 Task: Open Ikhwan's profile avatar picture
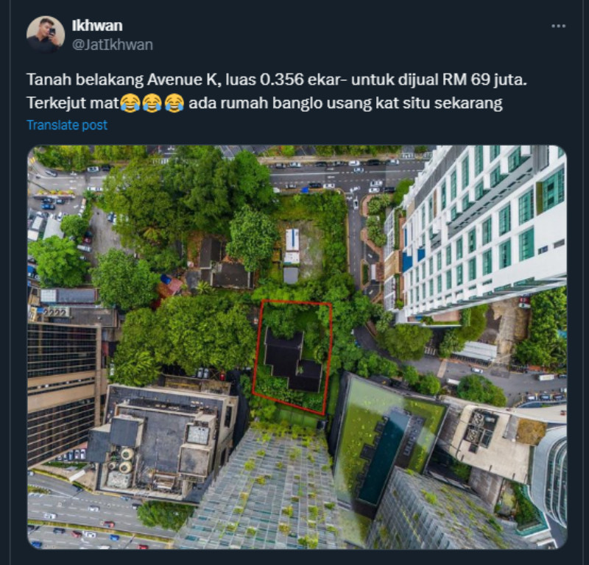(x=46, y=35)
